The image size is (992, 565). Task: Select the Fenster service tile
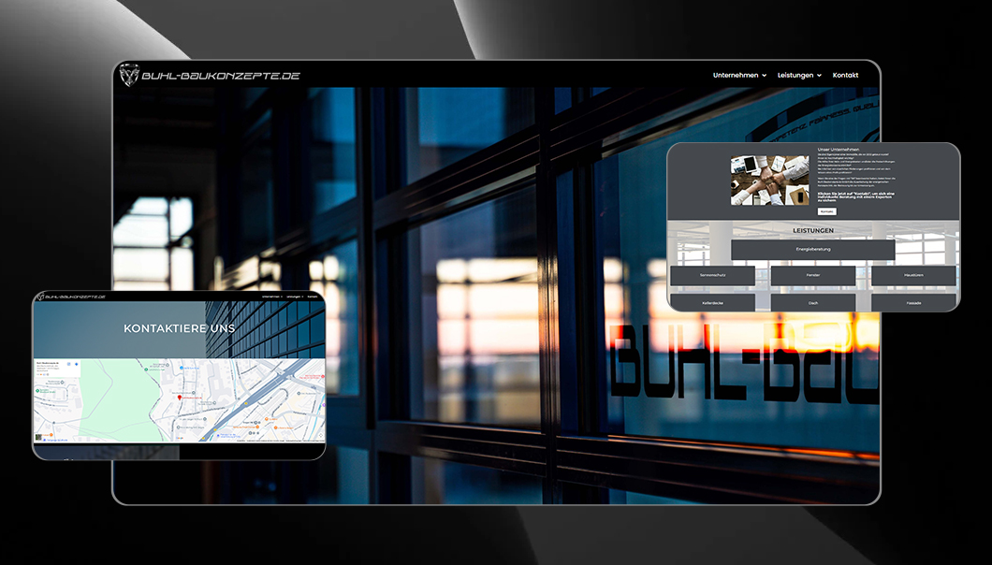tap(812, 276)
